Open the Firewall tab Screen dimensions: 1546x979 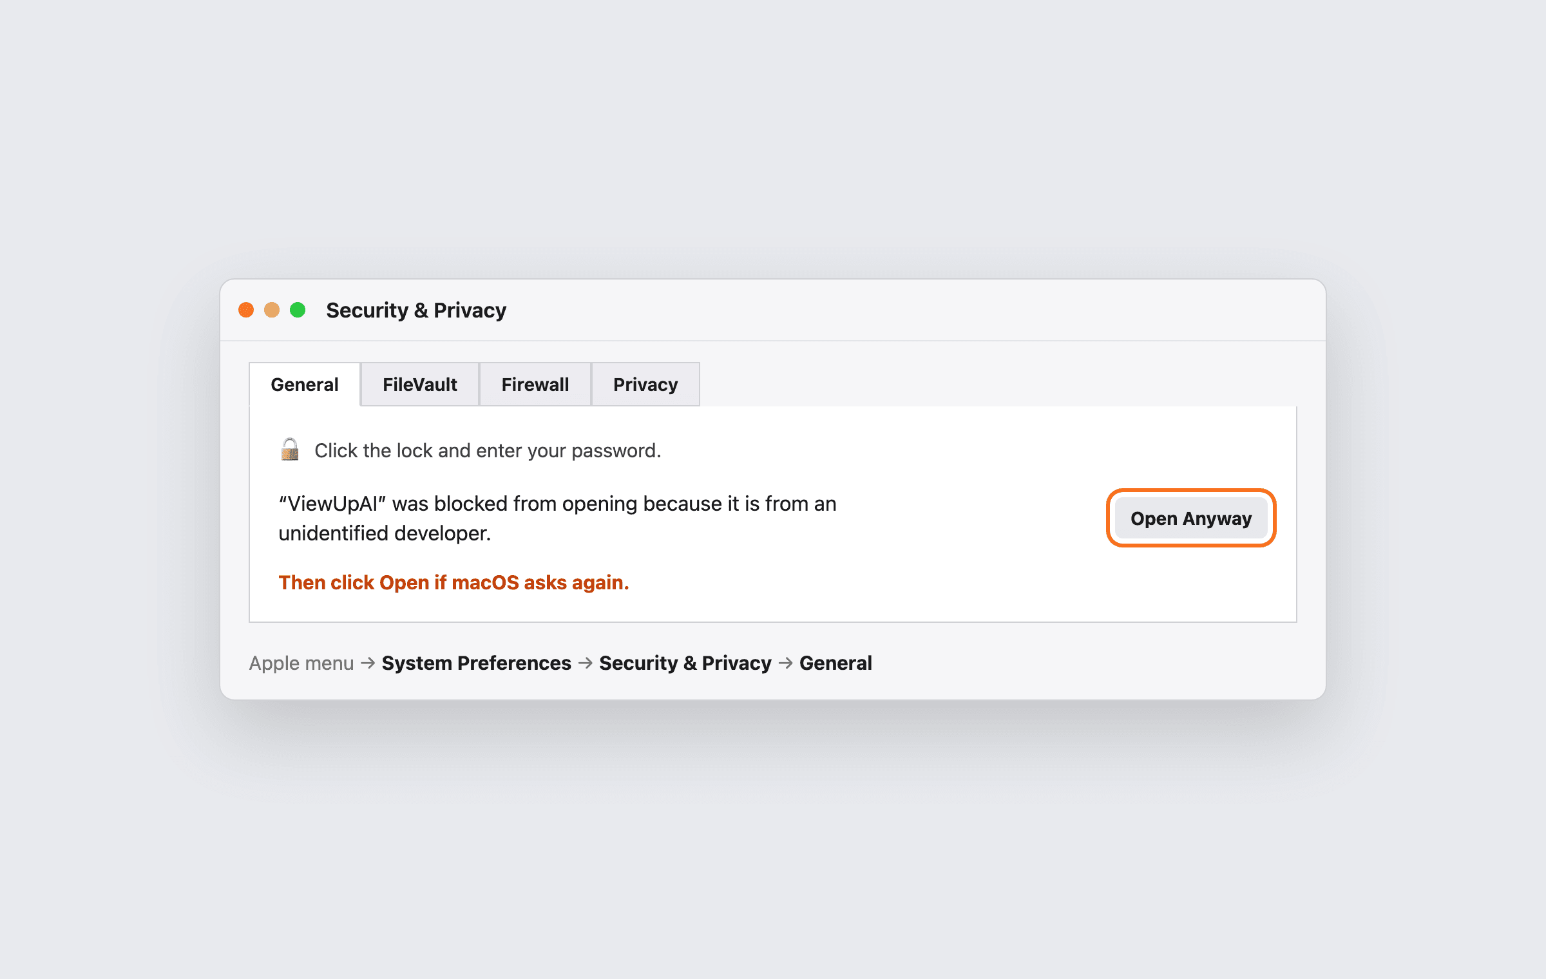click(x=535, y=385)
